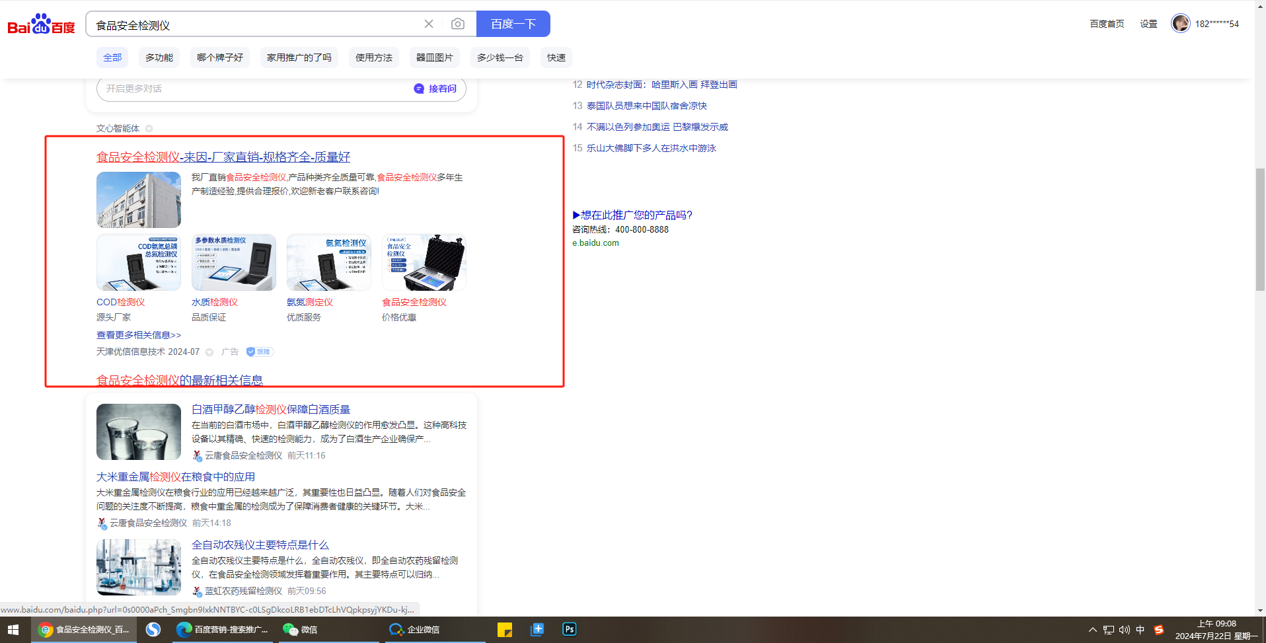This screenshot has height=643, width=1266.
Task: Click the 百度一下 search button
Action: [513, 24]
